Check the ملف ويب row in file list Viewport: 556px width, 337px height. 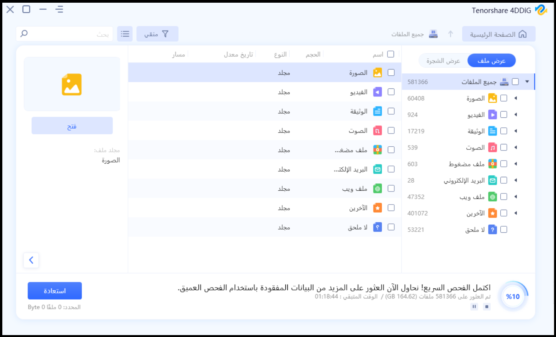[x=391, y=188]
